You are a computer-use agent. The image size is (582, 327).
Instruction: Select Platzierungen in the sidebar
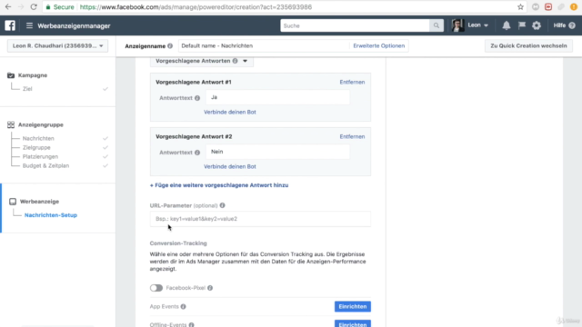(x=40, y=156)
